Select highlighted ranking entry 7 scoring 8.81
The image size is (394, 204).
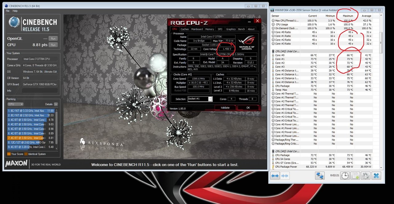[x=31, y=138]
